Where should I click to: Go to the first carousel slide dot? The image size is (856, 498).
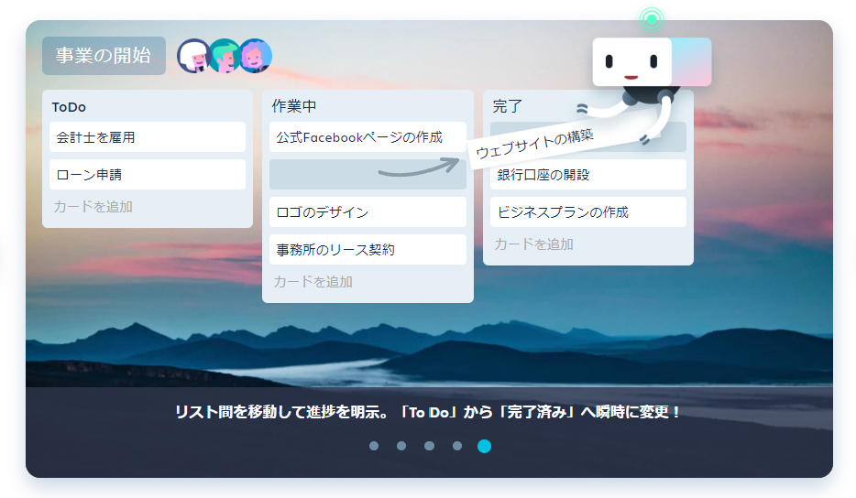[374, 446]
